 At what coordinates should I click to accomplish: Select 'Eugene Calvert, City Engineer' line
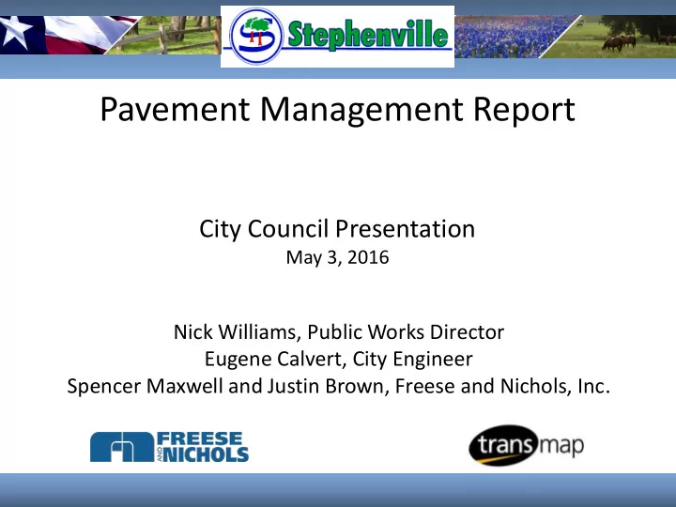(338, 359)
